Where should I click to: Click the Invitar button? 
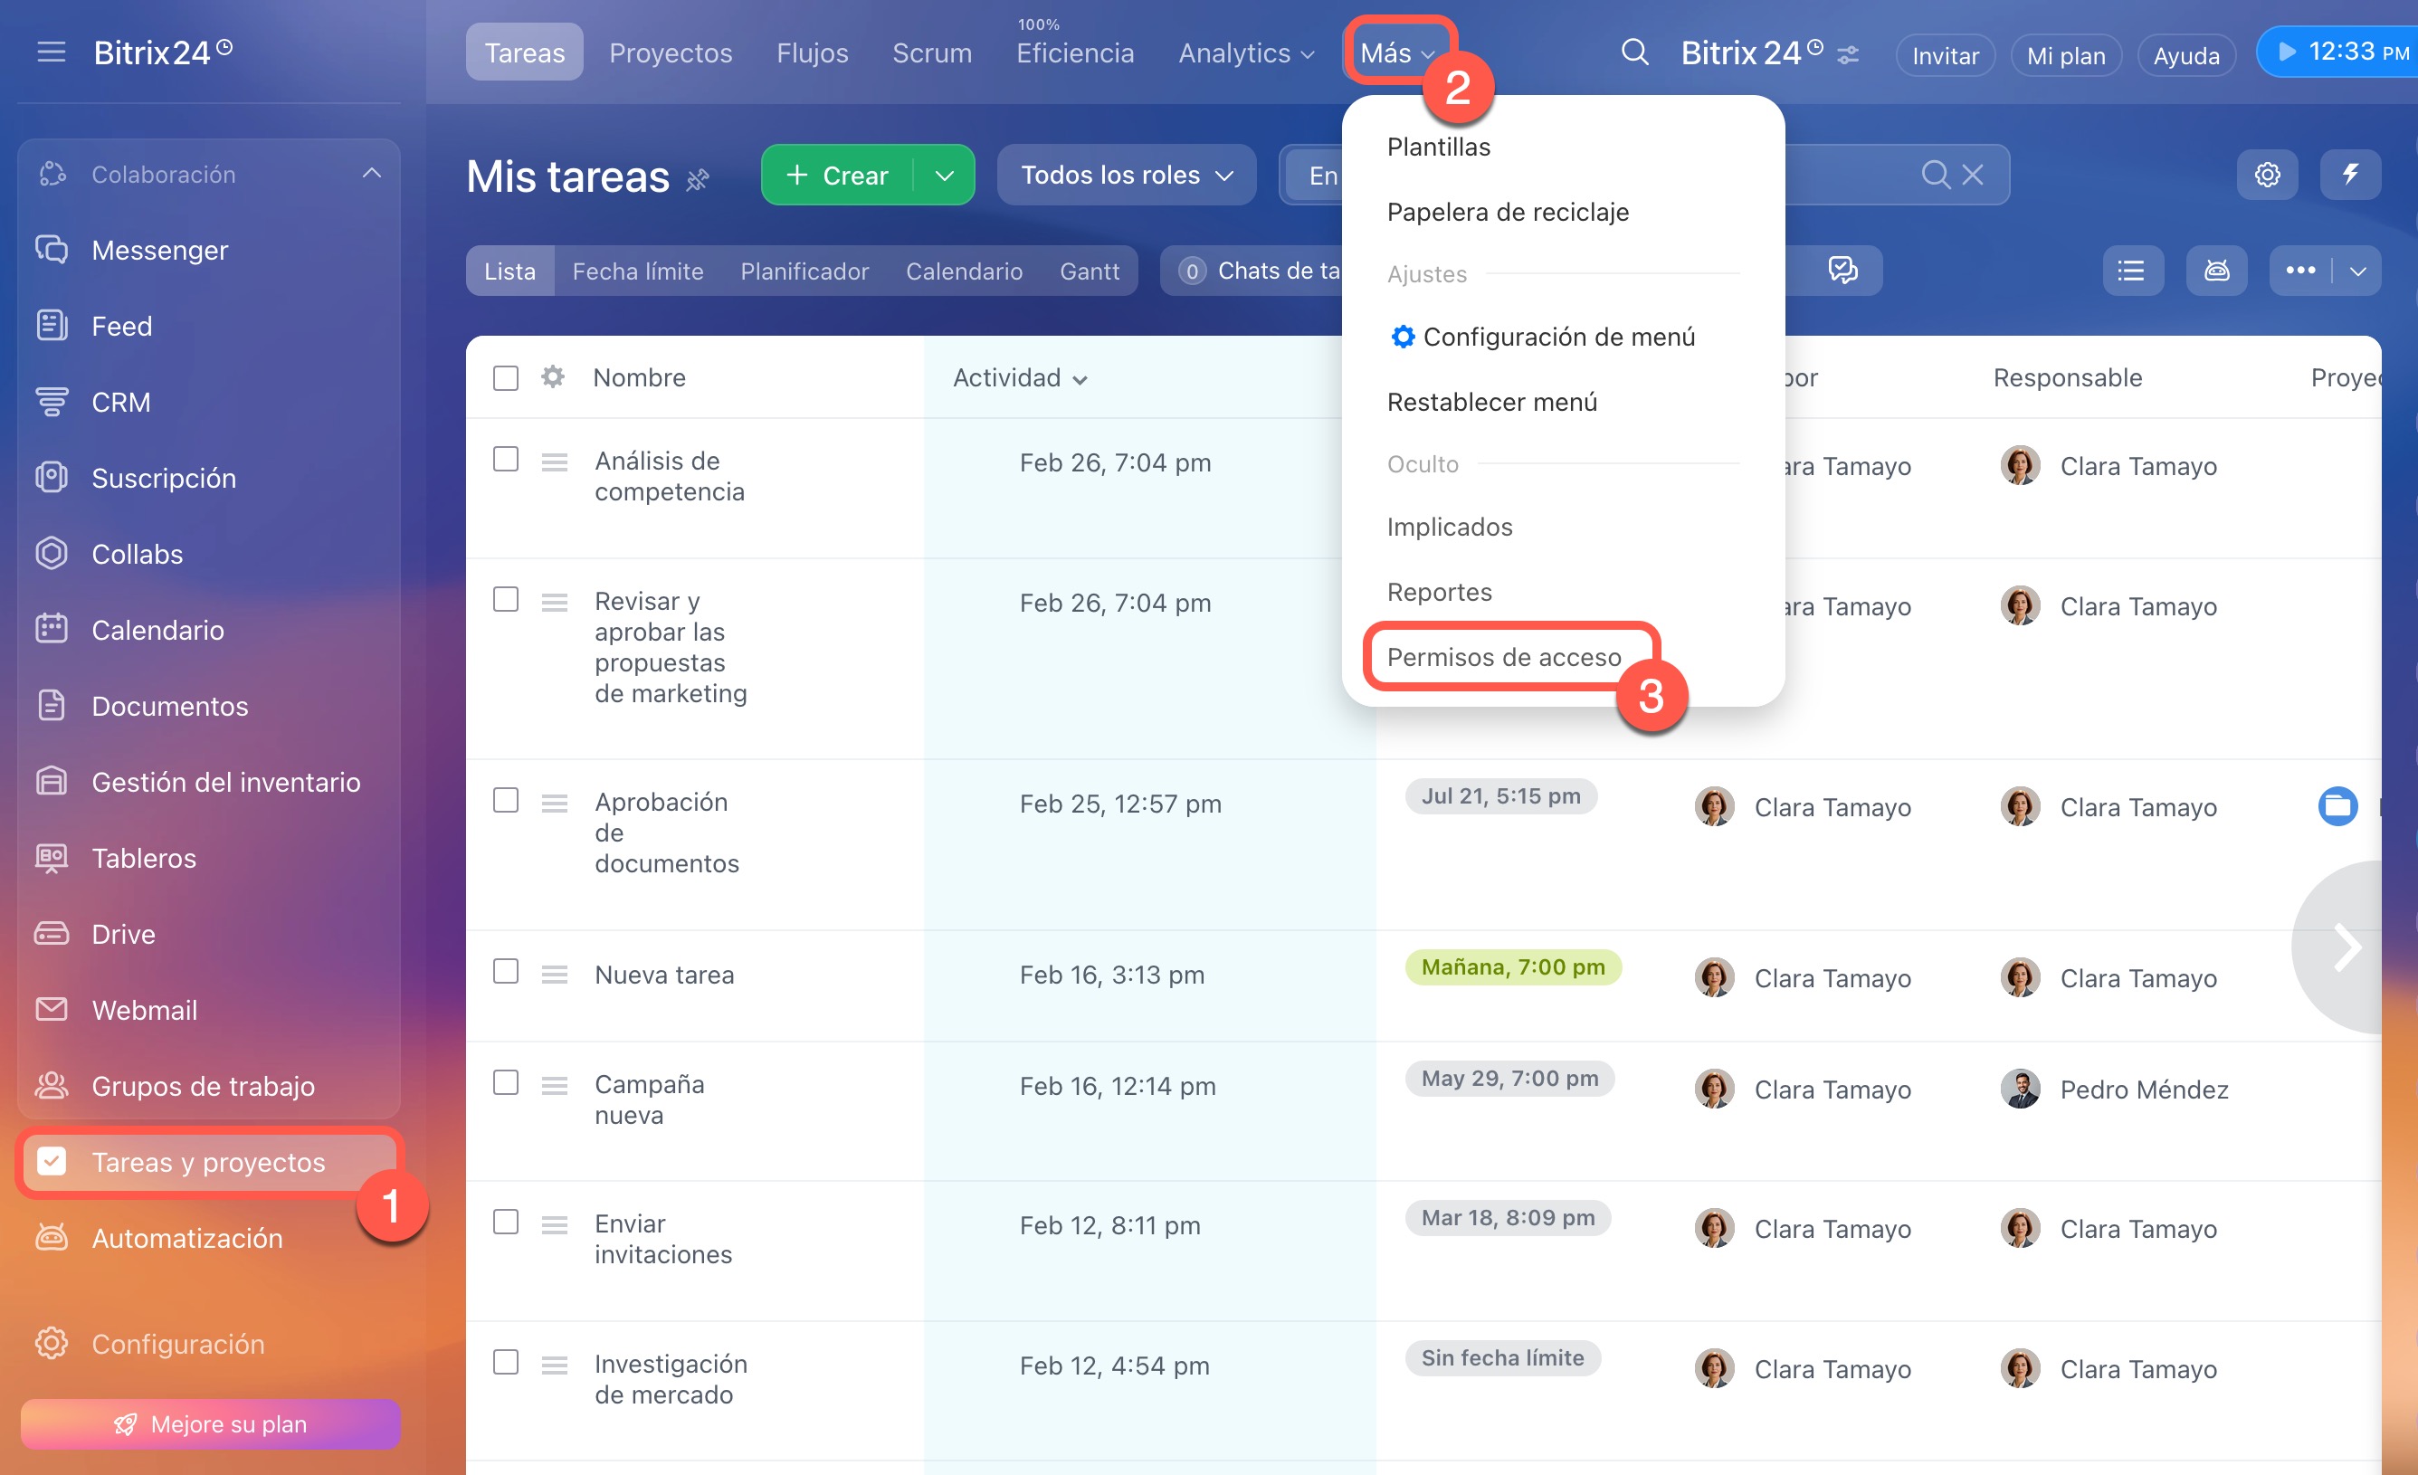1944,56
